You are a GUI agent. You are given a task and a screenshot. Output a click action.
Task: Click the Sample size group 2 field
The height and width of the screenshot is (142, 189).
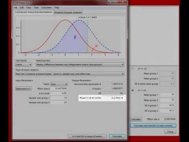pyautogui.click(x=59, y=102)
